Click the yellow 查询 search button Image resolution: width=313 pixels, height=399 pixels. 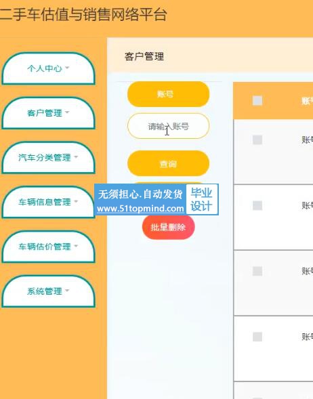tap(168, 163)
